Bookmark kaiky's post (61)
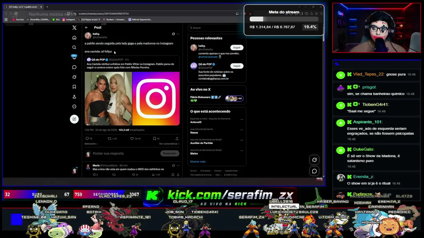424x238 pixels. [x=156, y=139]
